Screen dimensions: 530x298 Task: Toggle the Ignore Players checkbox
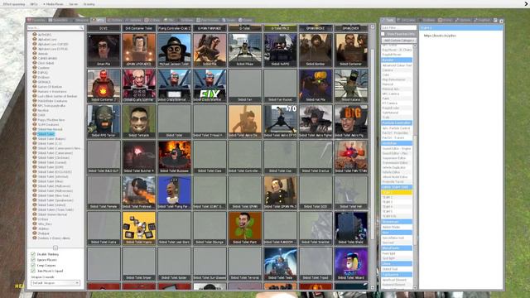[33, 260]
